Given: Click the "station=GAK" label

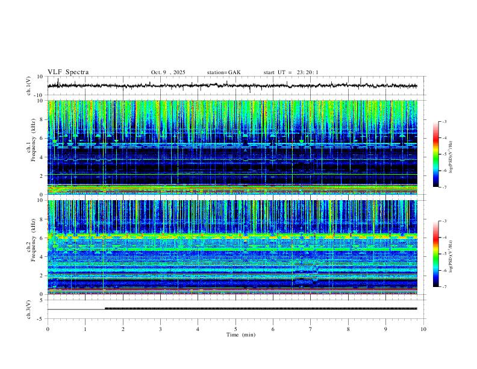Looking at the screenshot, I should 223,72.
